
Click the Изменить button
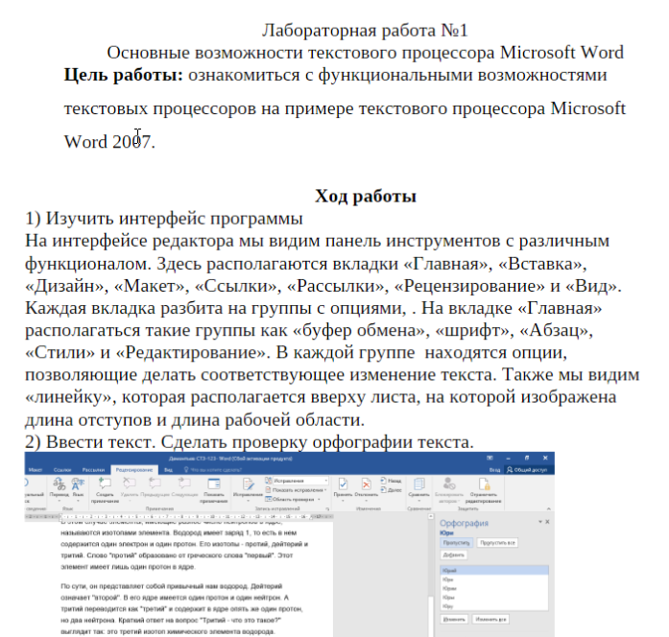click(x=454, y=619)
